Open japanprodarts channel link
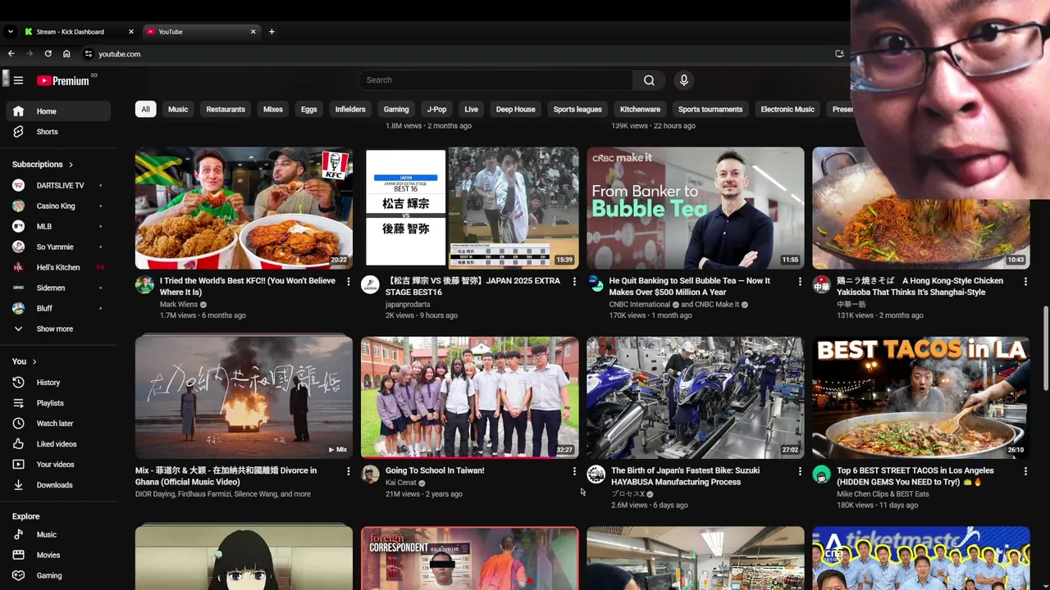 [408, 304]
